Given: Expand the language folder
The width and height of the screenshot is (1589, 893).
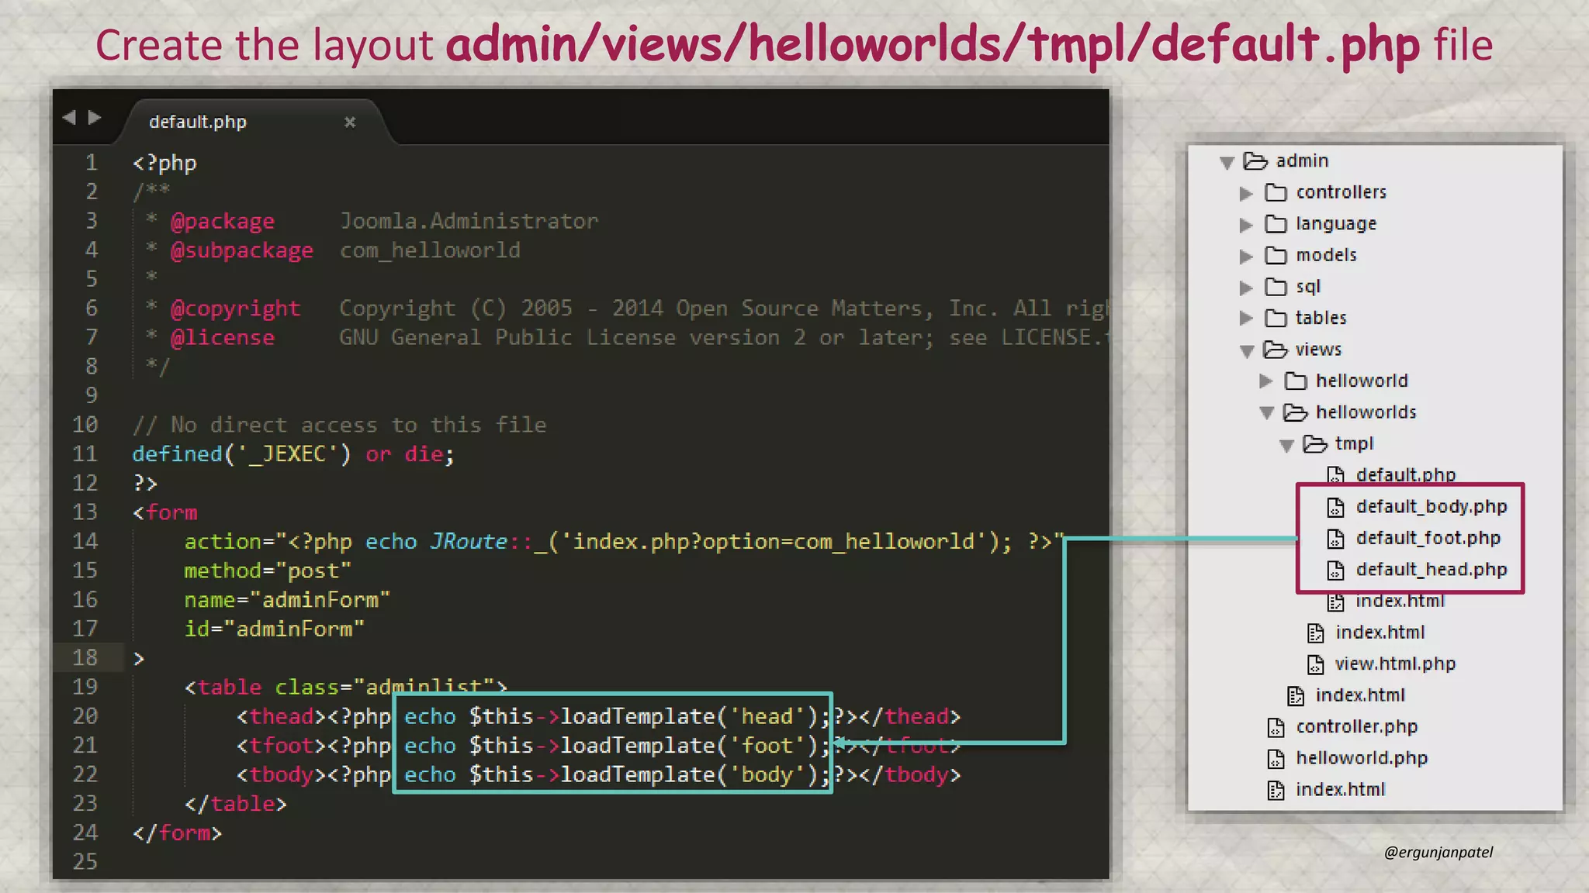Looking at the screenshot, I should [x=1246, y=225].
